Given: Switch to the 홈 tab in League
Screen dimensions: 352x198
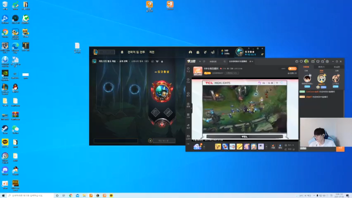Looking at the screenshot, I should coord(122,52).
